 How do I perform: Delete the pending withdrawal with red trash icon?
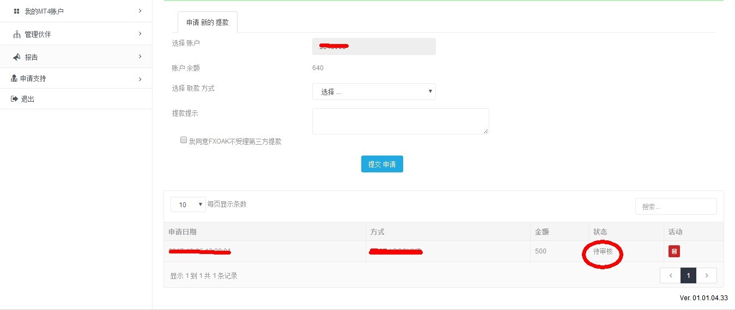[x=674, y=251]
